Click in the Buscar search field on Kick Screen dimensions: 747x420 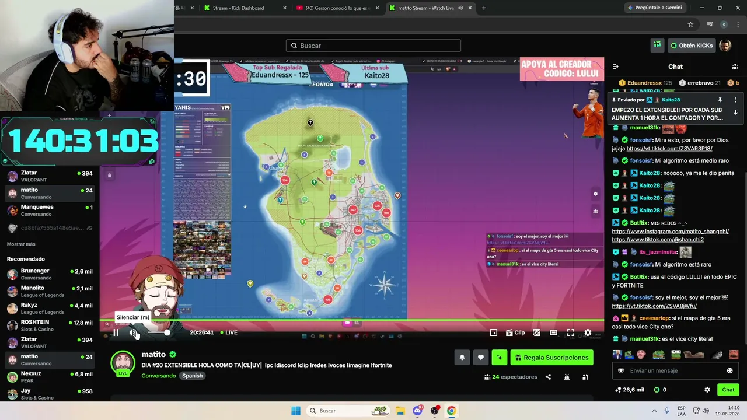pos(373,45)
